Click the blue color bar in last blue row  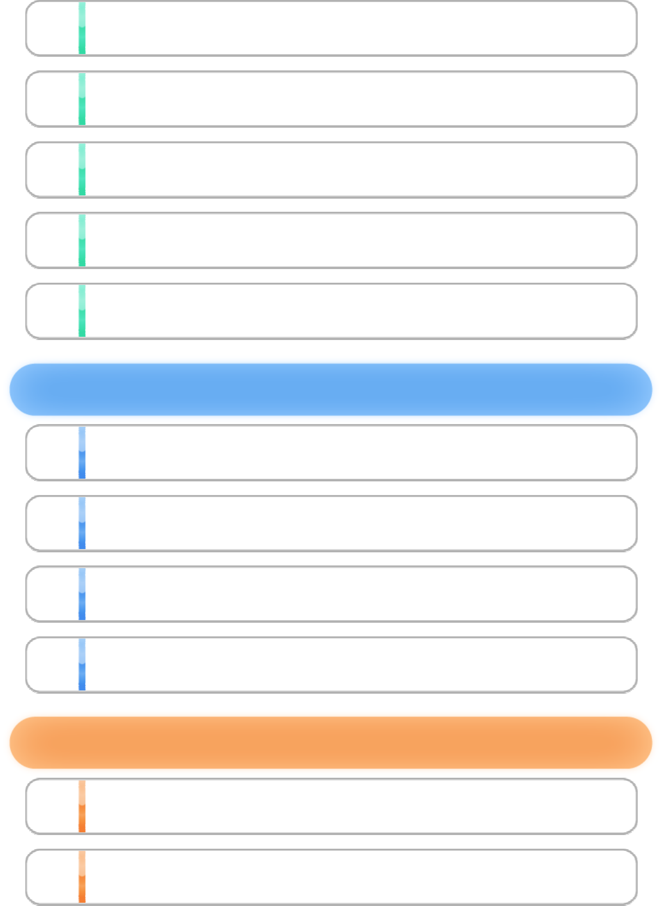click(x=82, y=665)
